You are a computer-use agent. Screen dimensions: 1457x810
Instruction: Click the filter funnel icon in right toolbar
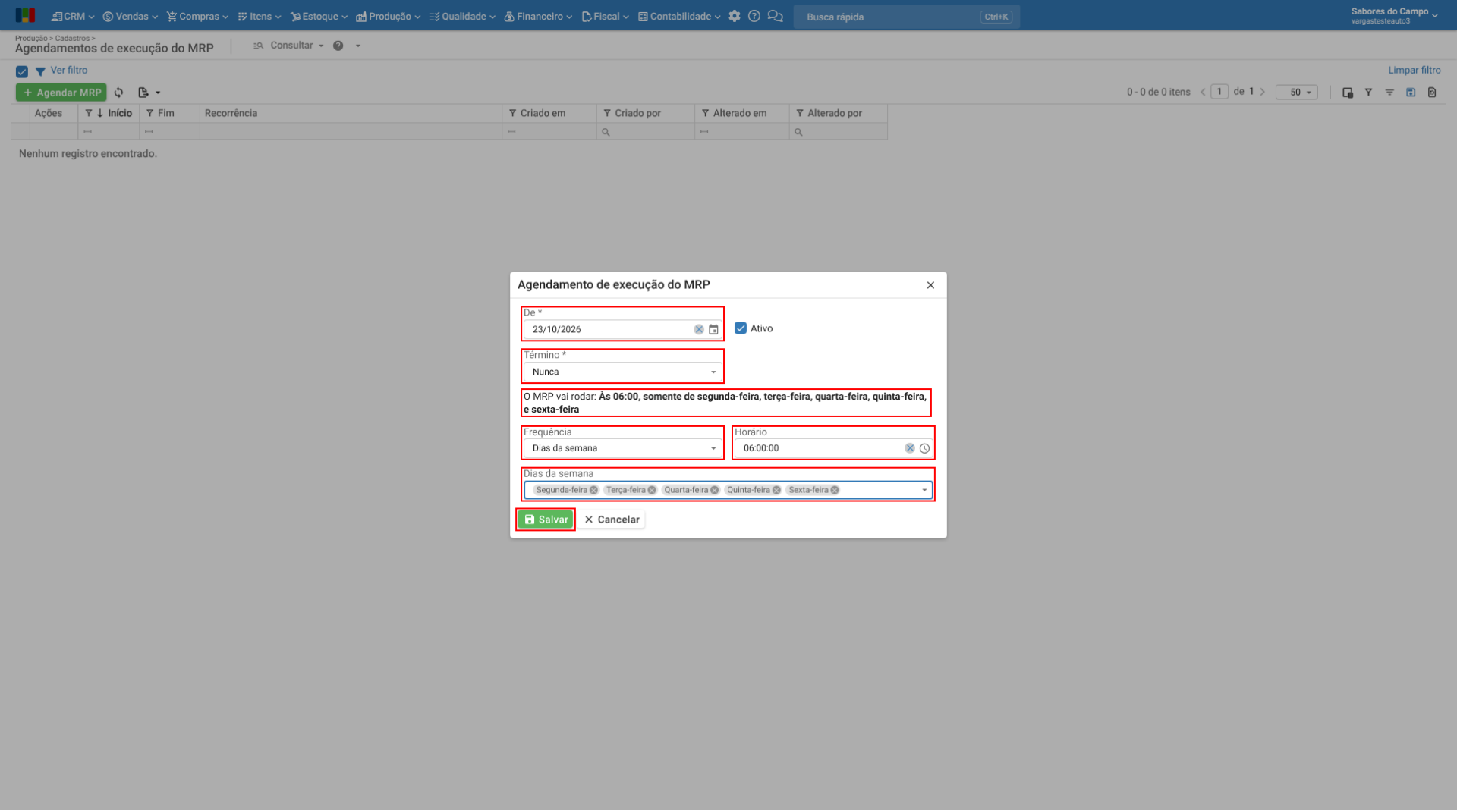click(1368, 93)
